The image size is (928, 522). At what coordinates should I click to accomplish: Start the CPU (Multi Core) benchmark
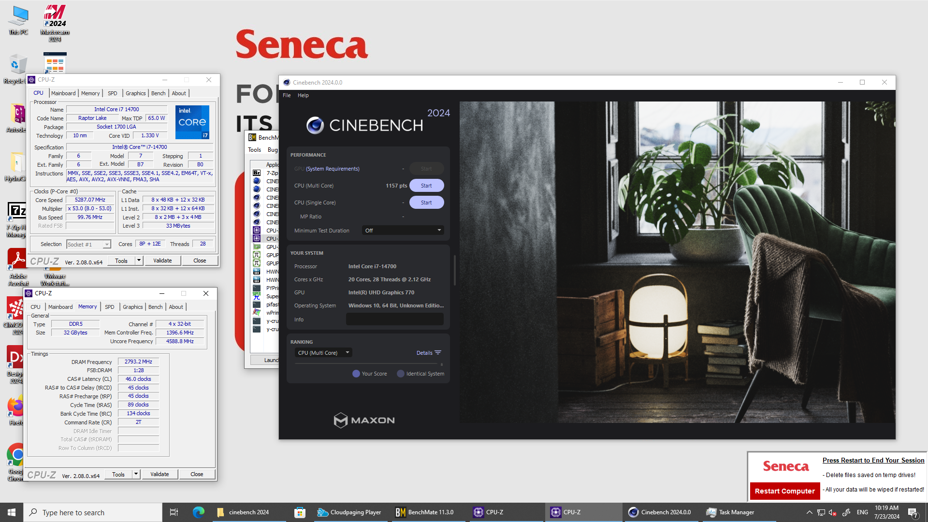[x=426, y=186]
